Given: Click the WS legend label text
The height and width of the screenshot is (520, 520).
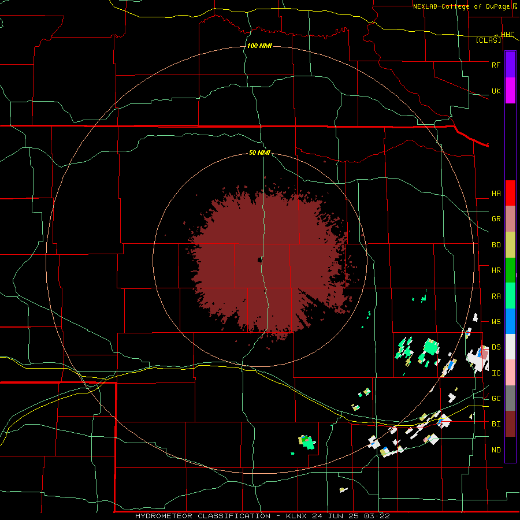Looking at the screenshot, I should click(x=496, y=322).
